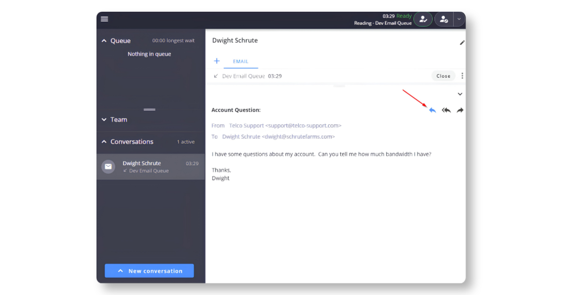Click the 'Nothing in queue' text

pyautogui.click(x=149, y=54)
